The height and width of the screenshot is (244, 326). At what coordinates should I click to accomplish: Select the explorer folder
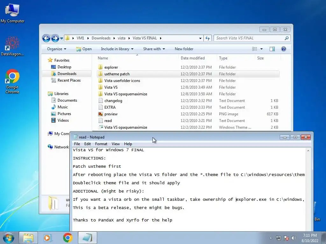pos(188,67)
